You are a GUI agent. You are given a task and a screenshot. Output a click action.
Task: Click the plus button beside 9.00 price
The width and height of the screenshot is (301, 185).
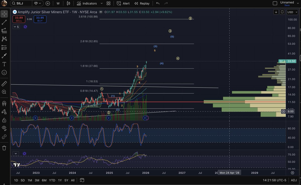tap(283, 111)
